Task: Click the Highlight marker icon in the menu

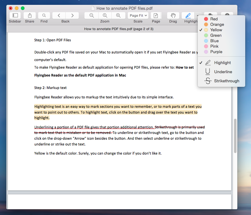Action: (208, 63)
